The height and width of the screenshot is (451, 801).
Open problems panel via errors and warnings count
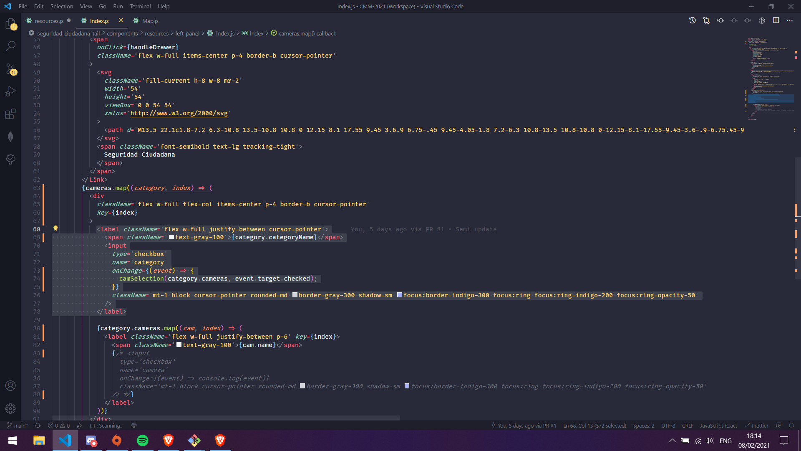[59, 426]
